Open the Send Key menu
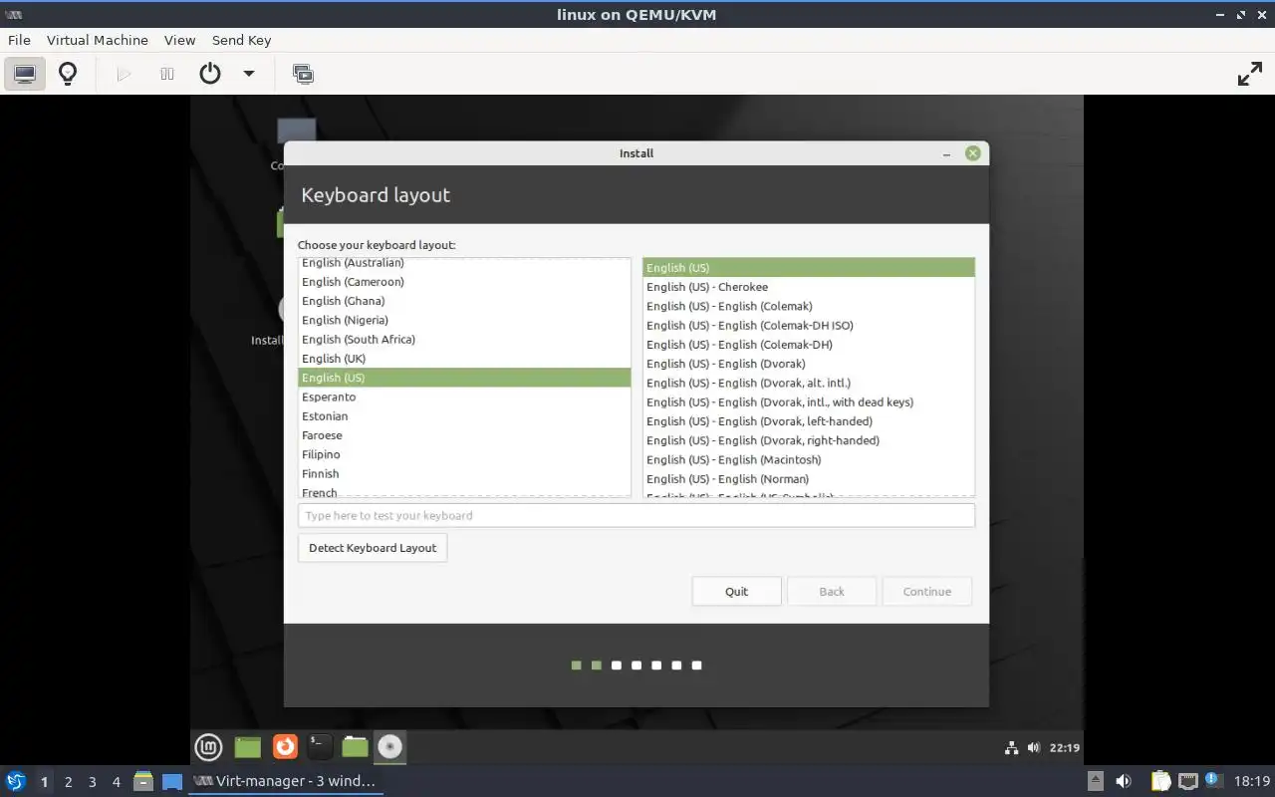This screenshot has width=1275, height=797. pyautogui.click(x=241, y=40)
